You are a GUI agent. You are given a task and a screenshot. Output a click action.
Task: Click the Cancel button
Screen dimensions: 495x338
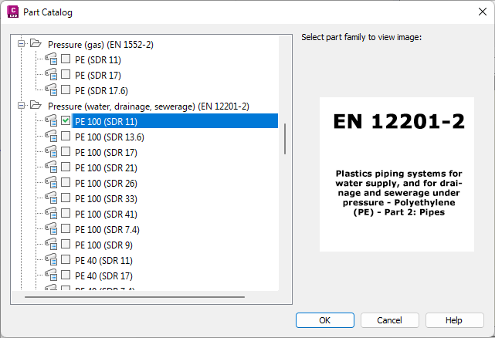coord(389,320)
